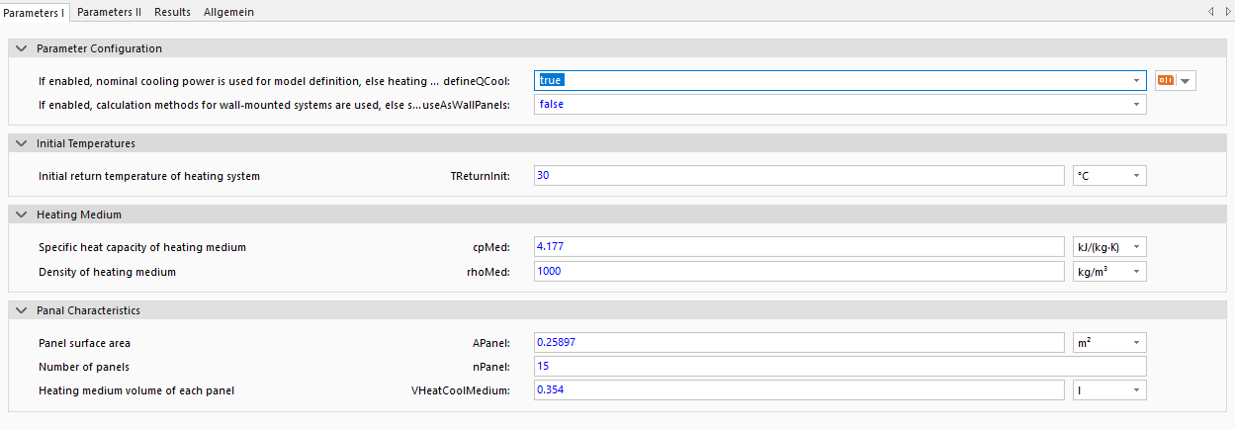The image size is (1235, 429).
Task: Click the cpMed input field
Action: click(x=799, y=246)
